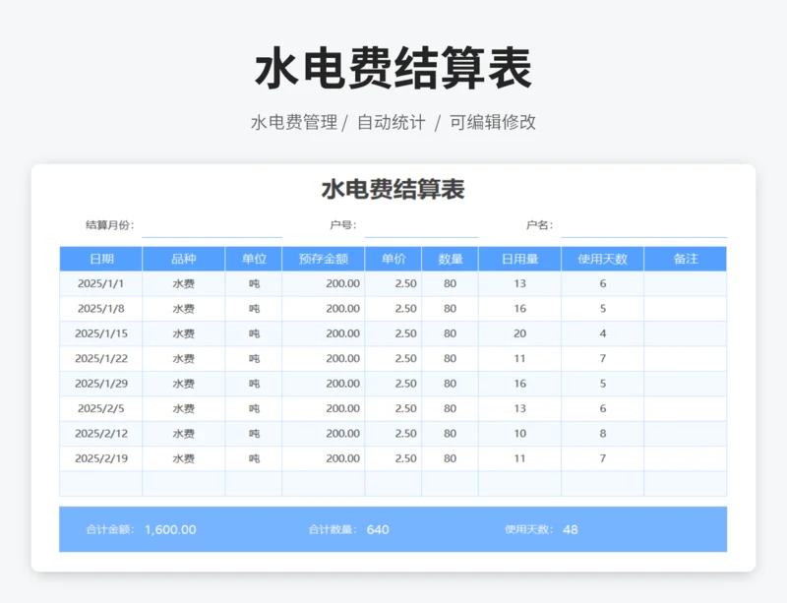
Task: Click date cell 2025/1/22
Action: [101, 359]
